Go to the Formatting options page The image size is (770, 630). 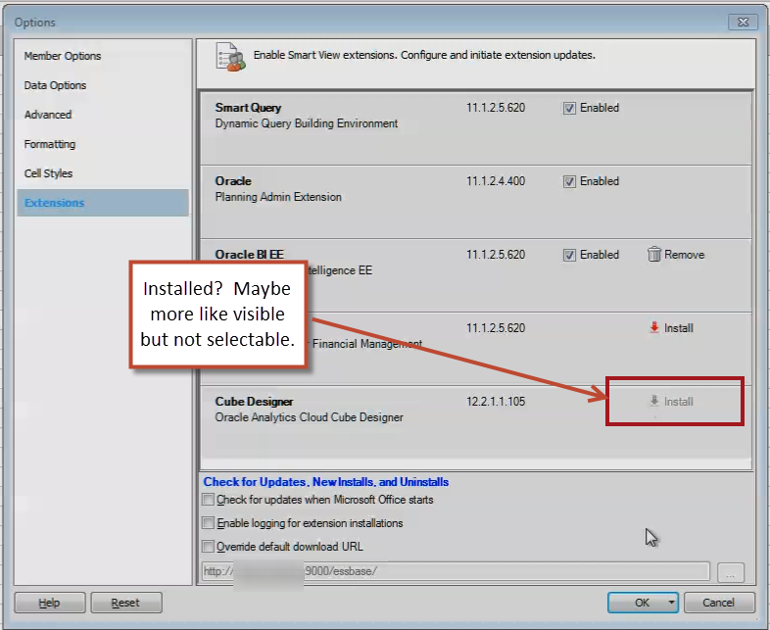tap(50, 144)
